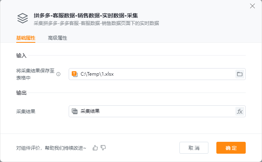Image resolution: width=262 pixels, height=162 pixels.
Task: Open the 高级属性 tab
Action: tap(58, 38)
